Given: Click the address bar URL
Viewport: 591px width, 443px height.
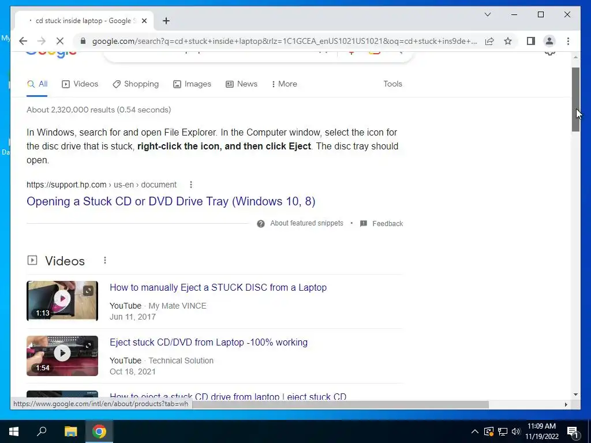Looking at the screenshot, I should [285, 41].
